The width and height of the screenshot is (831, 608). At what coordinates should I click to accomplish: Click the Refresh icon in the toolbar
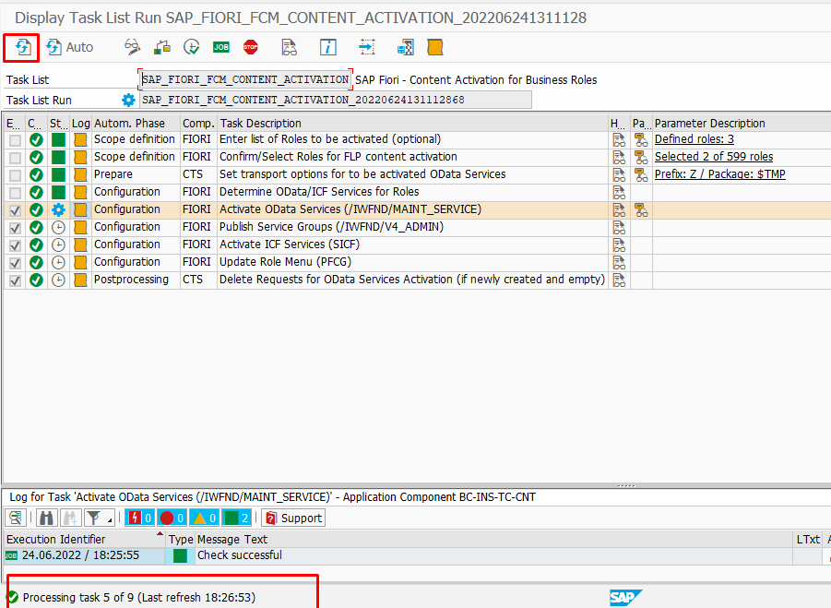coord(22,48)
